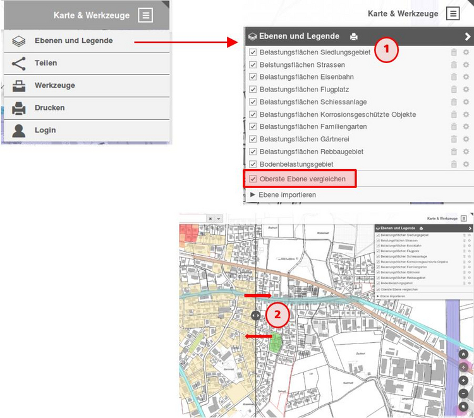Open gear settings for Belastungsflächen Eisenbahn, large list
The image size is (474, 418).
coord(466,77)
